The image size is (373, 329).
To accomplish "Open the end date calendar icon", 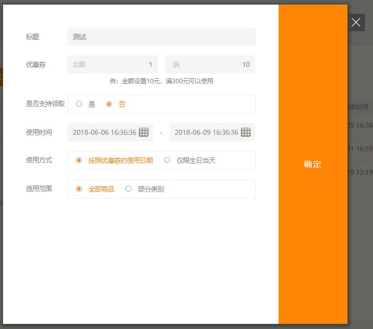I will tap(246, 132).
